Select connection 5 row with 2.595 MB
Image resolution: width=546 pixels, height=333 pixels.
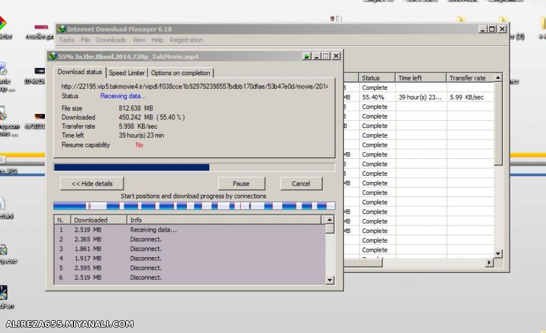[190, 268]
